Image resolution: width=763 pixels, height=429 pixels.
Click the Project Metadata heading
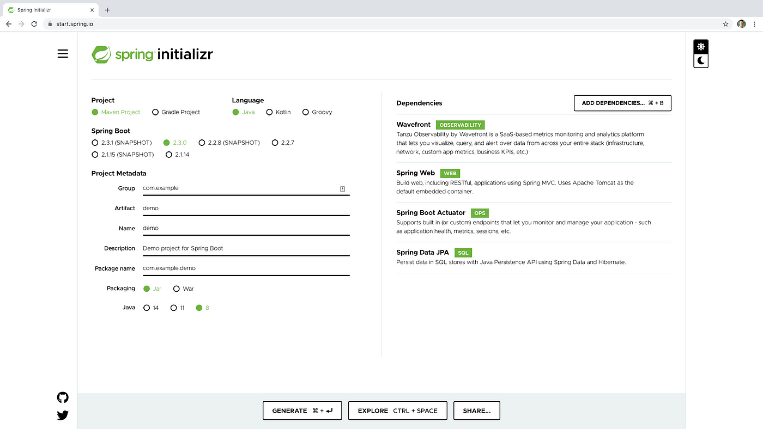click(119, 174)
